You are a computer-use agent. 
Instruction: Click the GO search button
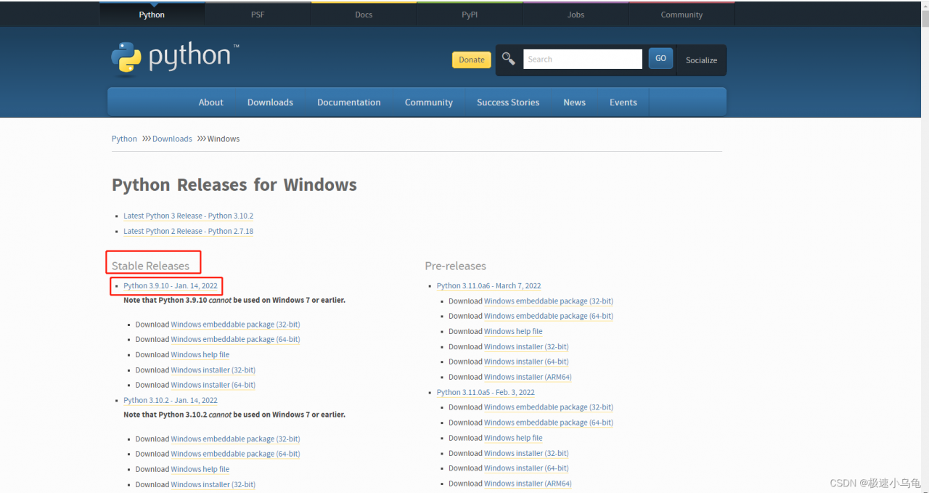click(660, 59)
